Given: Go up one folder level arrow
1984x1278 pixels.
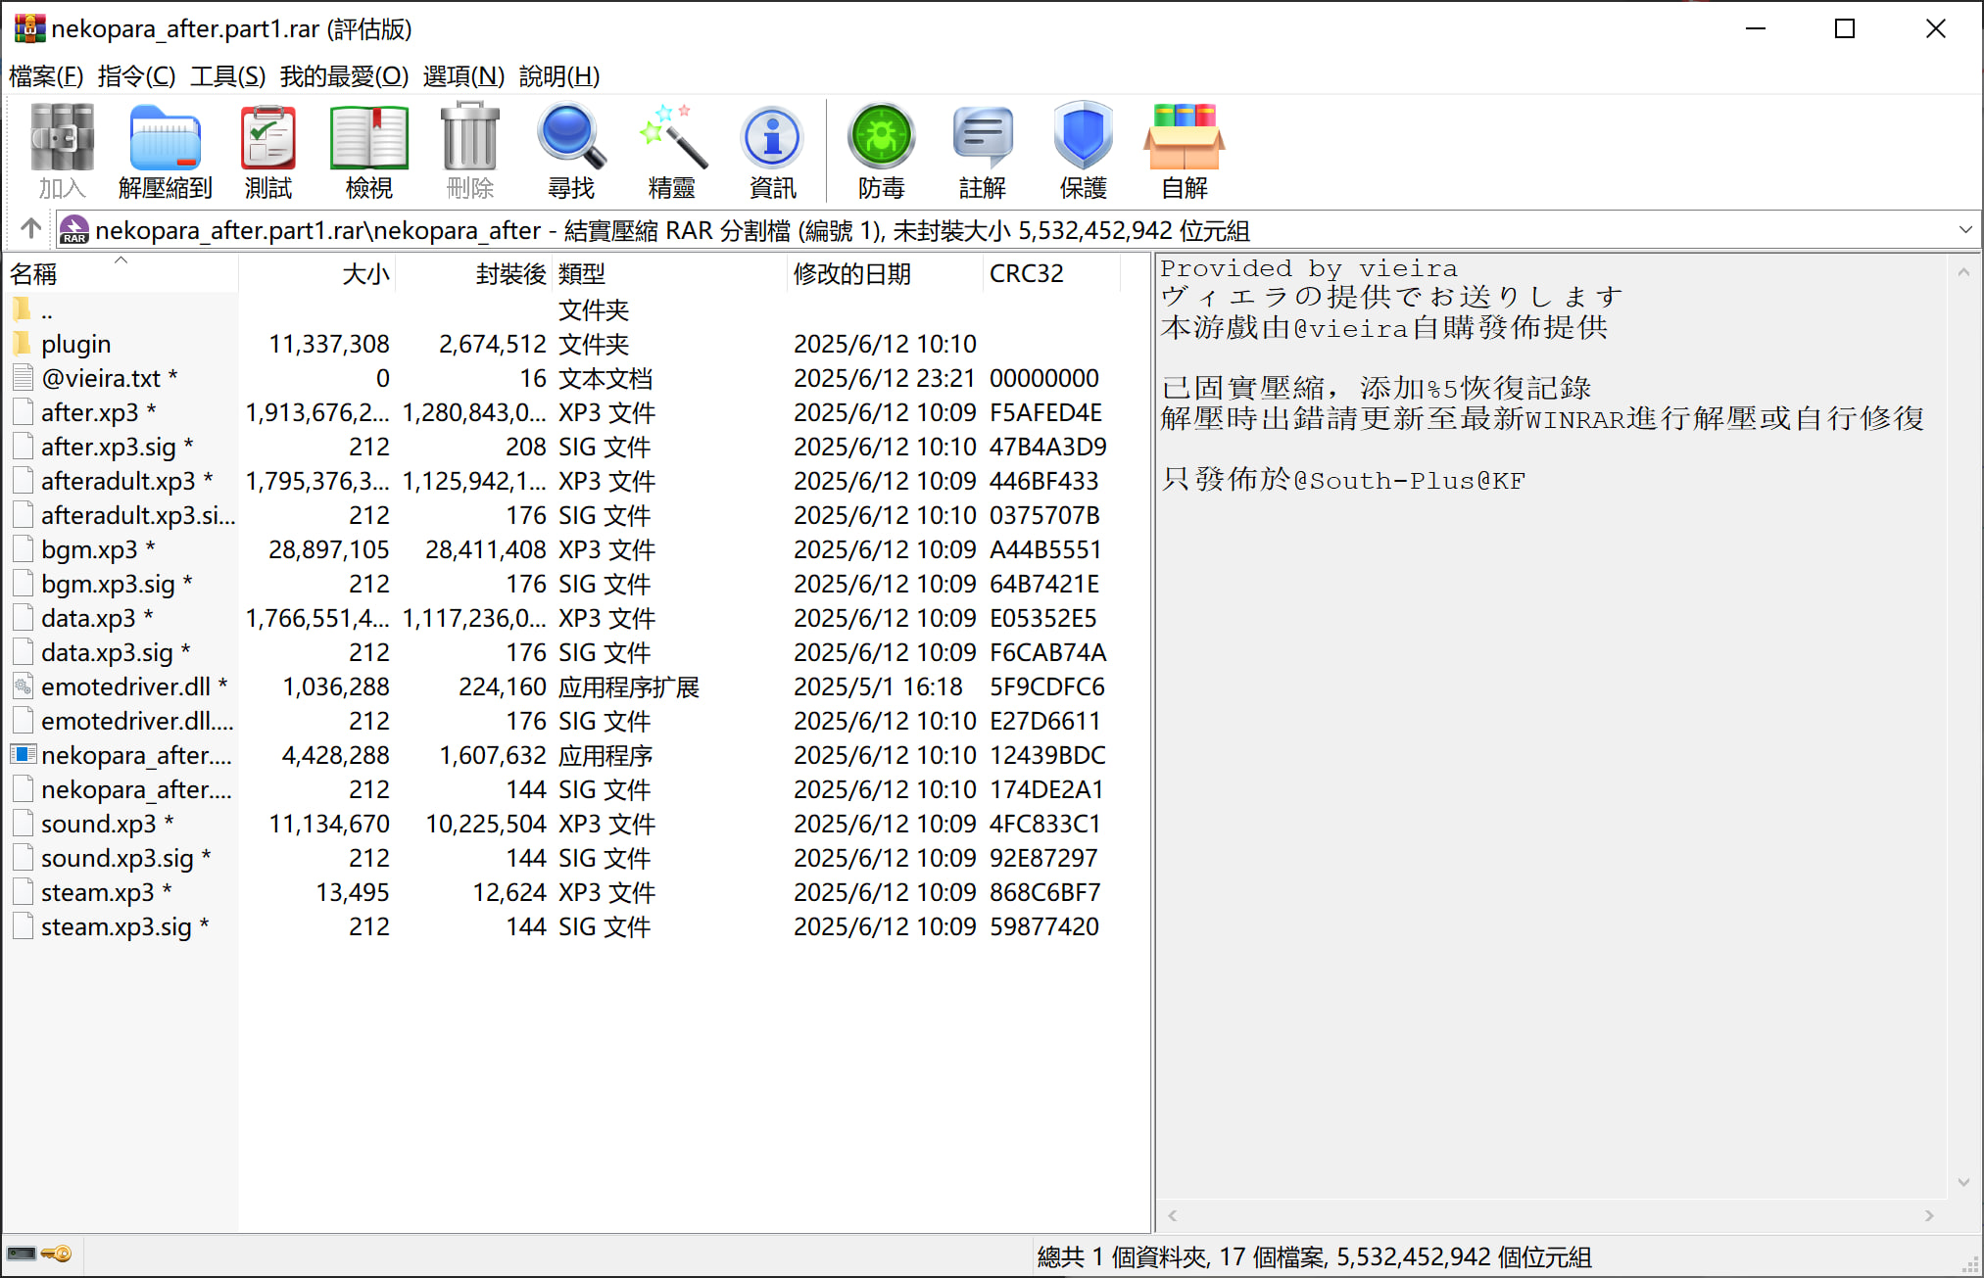Looking at the screenshot, I should pos(30,229).
